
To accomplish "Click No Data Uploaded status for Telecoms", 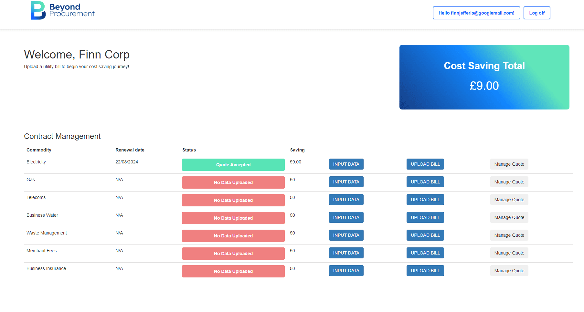I will pyautogui.click(x=233, y=200).
